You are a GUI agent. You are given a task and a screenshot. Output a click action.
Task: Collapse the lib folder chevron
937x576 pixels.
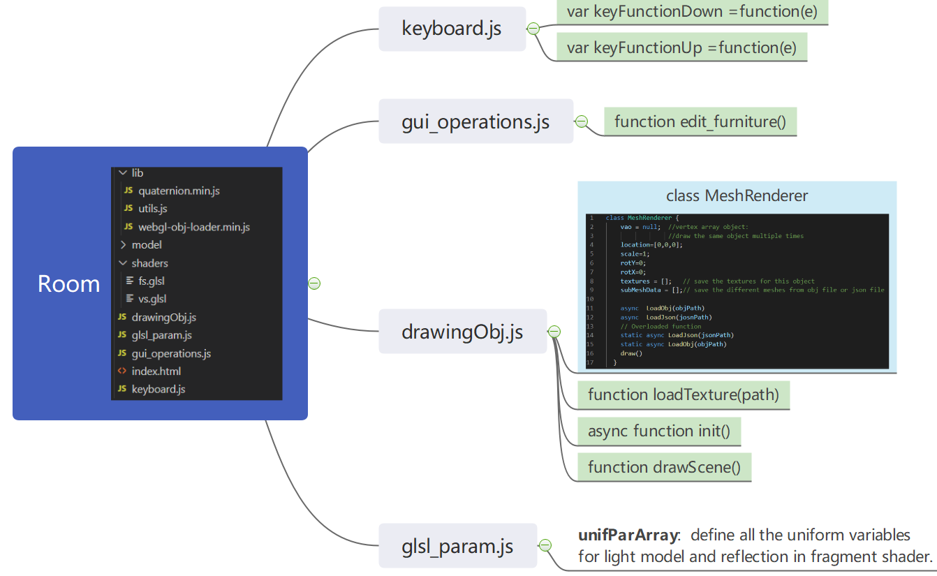tap(124, 172)
